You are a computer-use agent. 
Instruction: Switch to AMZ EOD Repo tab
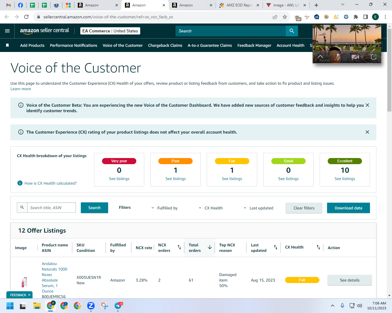tap(239, 5)
